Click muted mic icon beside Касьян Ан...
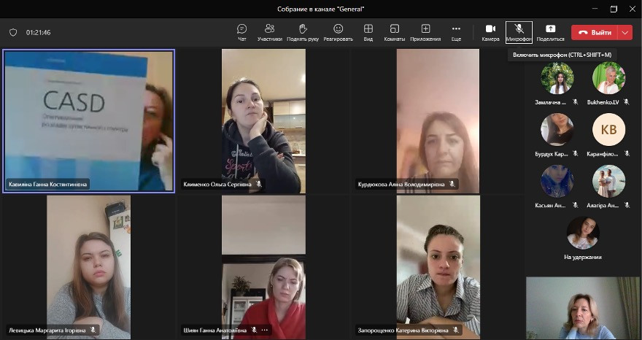This screenshot has height=340, width=642. [x=576, y=205]
